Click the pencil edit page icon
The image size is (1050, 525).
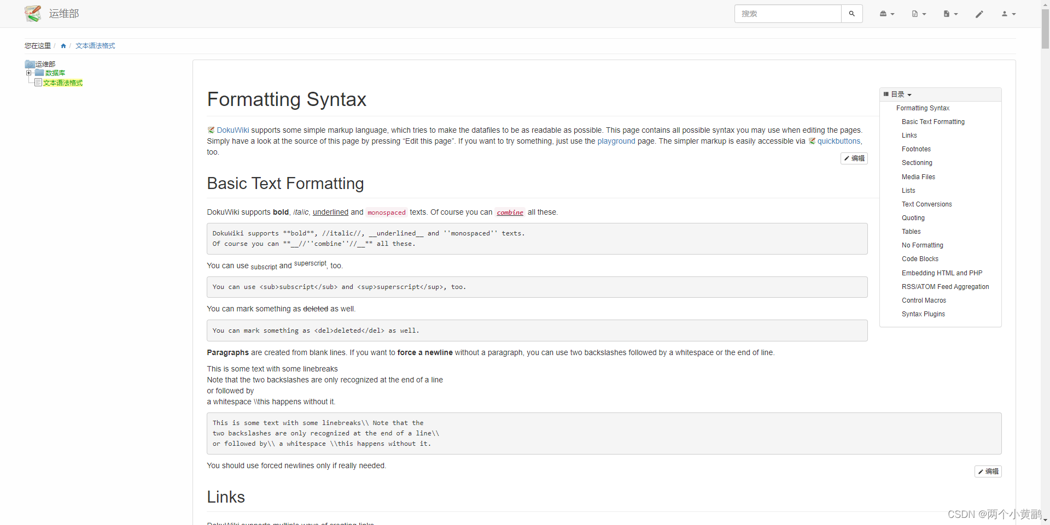point(979,14)
